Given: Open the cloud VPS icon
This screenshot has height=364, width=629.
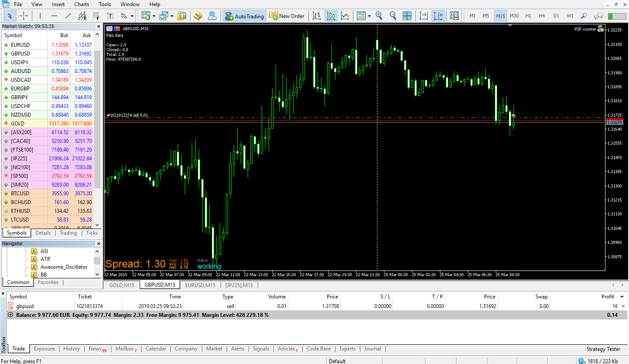Looking at the screenshot, I should [x=212, y=16].
